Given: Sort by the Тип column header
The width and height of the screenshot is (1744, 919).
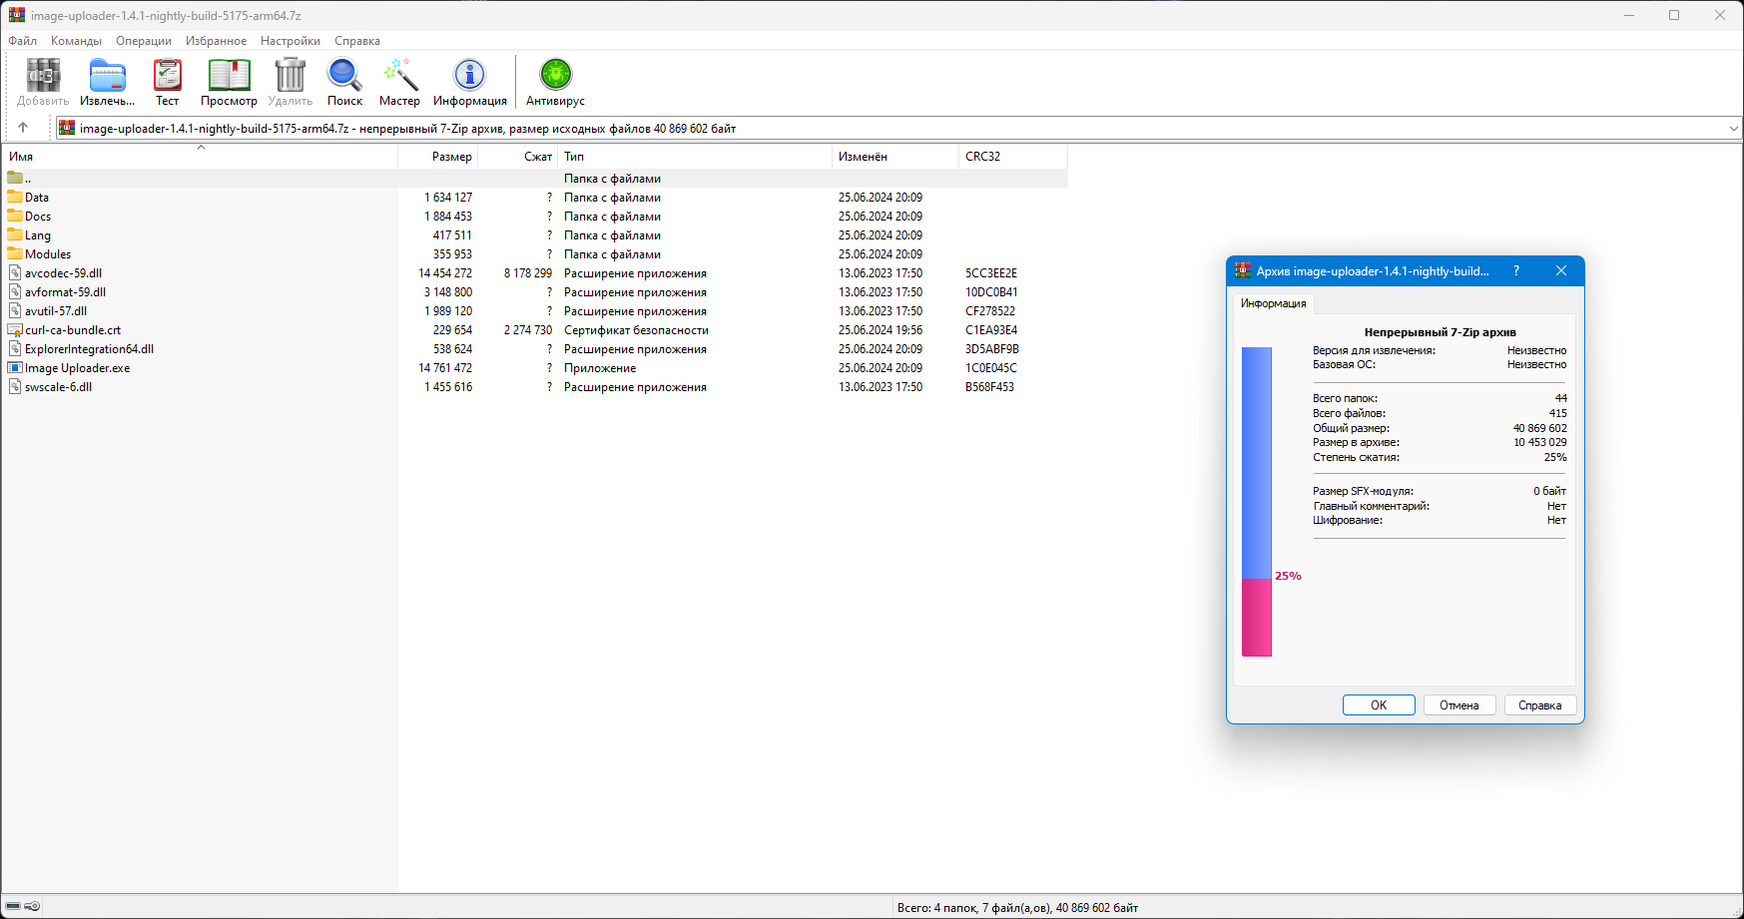Looking at the screenshot, I should (695, 156).
